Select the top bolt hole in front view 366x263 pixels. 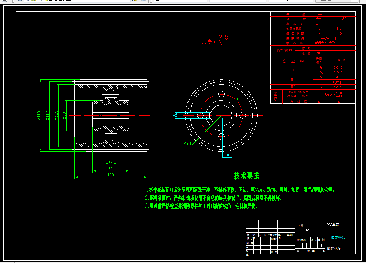click(221, 94)
